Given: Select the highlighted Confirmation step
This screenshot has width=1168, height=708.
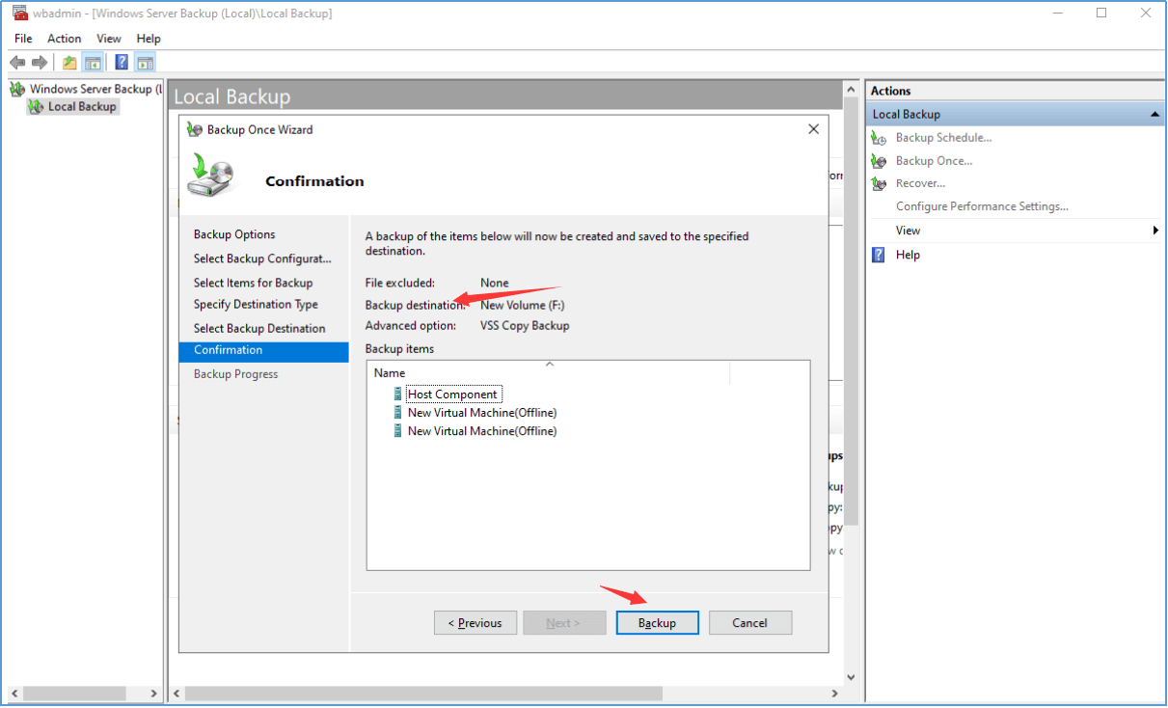Looking at the screenshot, I should click(x=263, y=351).
